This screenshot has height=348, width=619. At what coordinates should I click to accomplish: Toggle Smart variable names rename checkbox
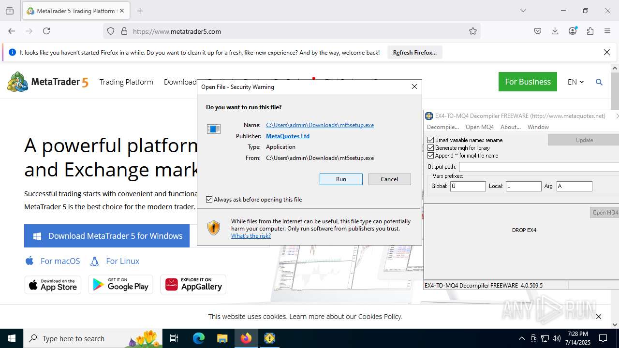point(431,140)
